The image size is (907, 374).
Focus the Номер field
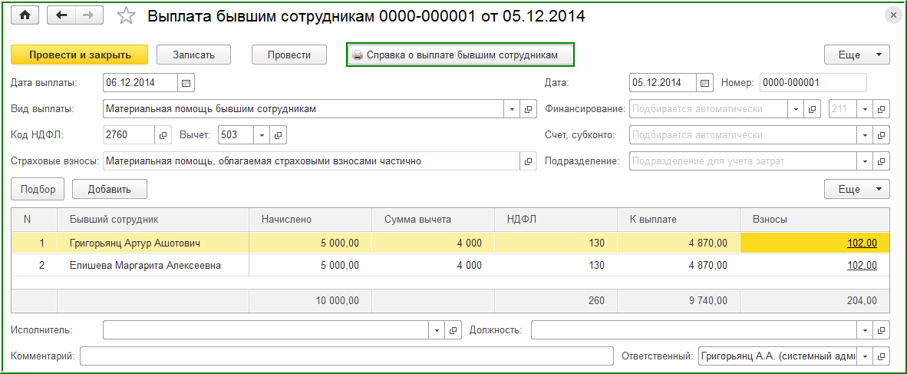(813, 83)
